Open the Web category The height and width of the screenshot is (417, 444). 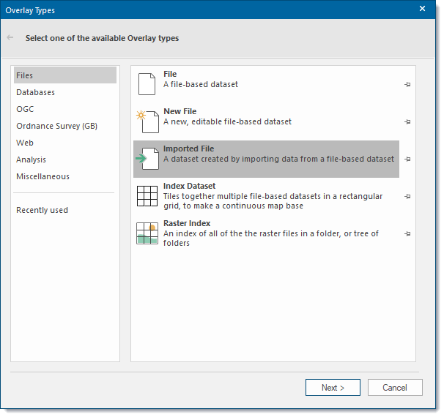coord(25,143)
